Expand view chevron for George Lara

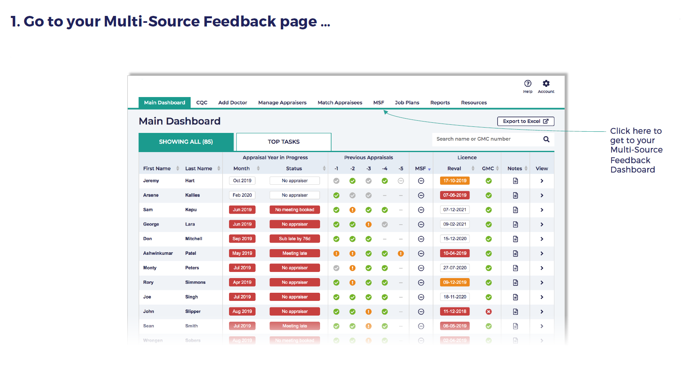(542, 225)
